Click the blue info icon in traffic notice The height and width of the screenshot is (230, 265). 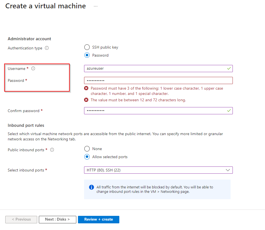[91, 187]
